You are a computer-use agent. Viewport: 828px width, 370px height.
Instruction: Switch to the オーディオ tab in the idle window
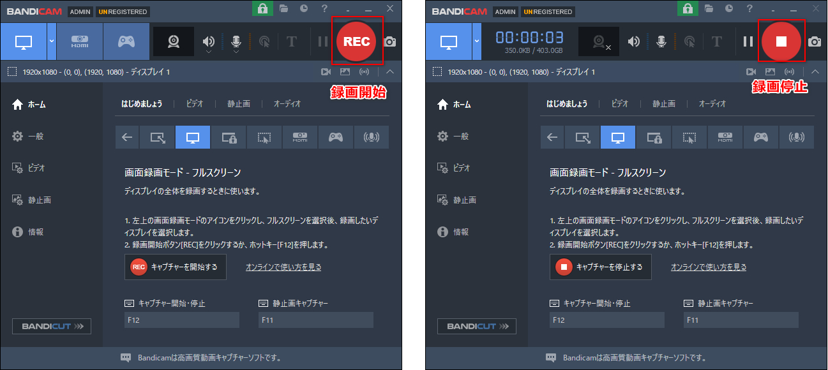pos(287,103)
